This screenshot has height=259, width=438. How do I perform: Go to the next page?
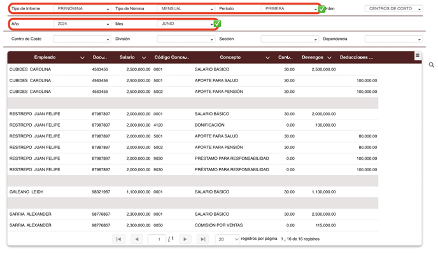tap(185, 239)
